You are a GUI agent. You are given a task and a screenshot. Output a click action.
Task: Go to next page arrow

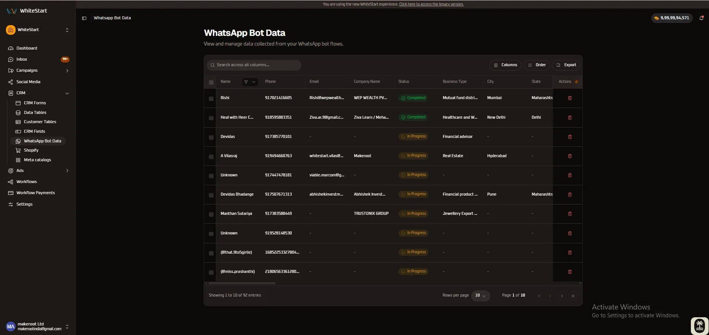pyautogui.click(x=562, y=296)
